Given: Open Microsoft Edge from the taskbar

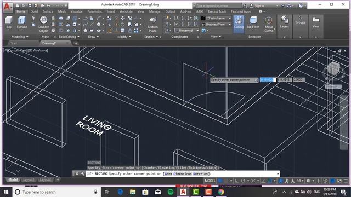Looking at the screenshot, I should (x=120, y=192).
